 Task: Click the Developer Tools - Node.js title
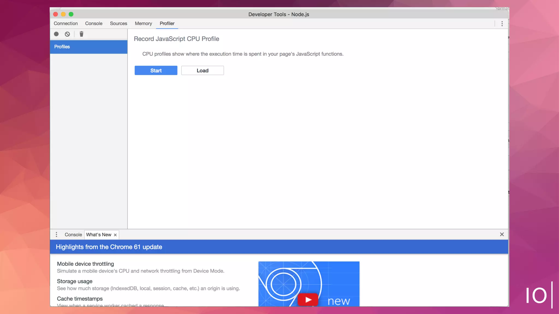coord(279,14)
